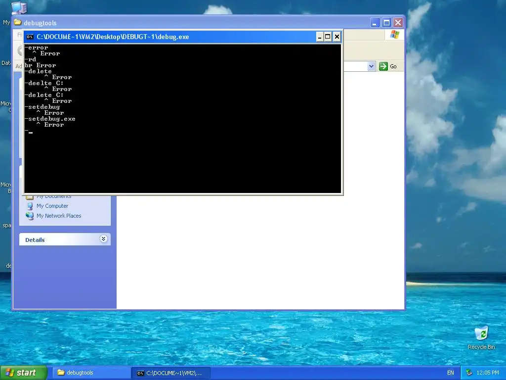506x380 pixels.
Task: Close the debugtools Explorer window
Action: coord(398,23)
